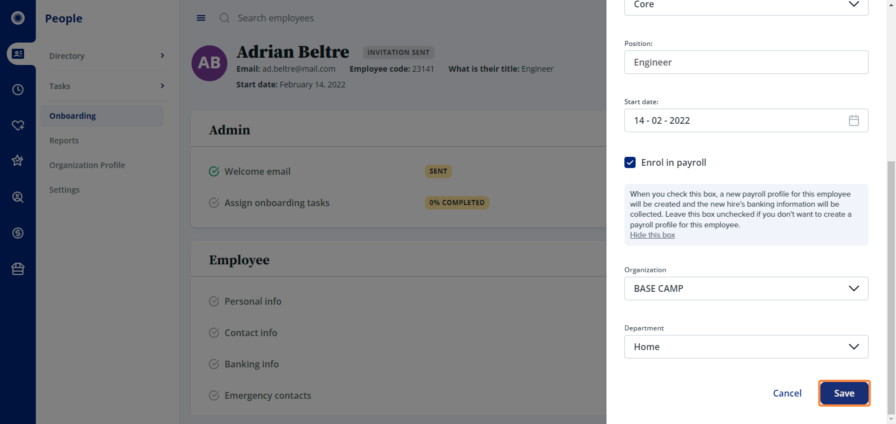The width and height of the screenshot is (896, 424).
Task: Click the Start date February 14, 2022 text
Action: (291, 85)
